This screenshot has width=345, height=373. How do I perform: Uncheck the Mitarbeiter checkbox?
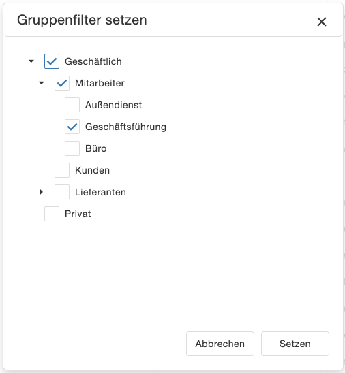[x=62, y=83]
